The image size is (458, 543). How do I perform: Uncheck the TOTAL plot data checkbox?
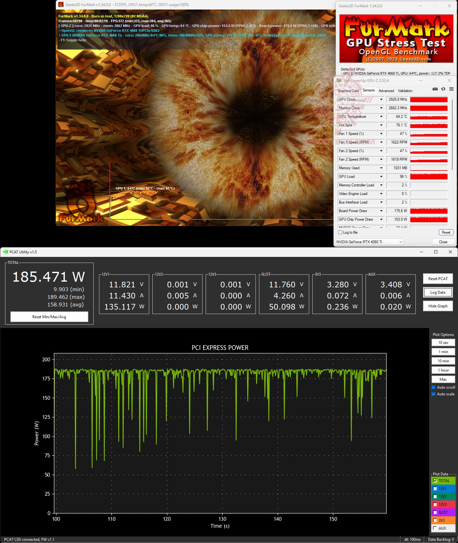(x=435, y=481)
